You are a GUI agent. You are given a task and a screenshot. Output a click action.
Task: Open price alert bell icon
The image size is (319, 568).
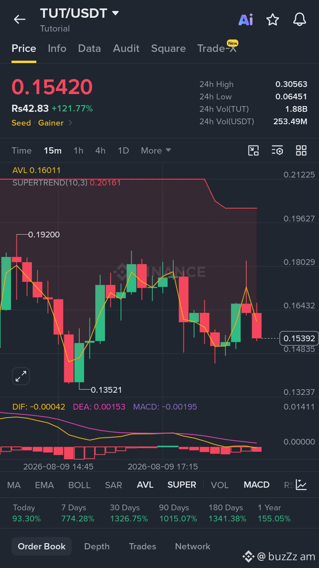pyautogui.click(x=300, y=20)
